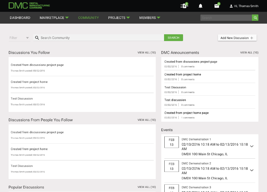Click the user profile icon beside Thomas Smith

pos(231,6)
